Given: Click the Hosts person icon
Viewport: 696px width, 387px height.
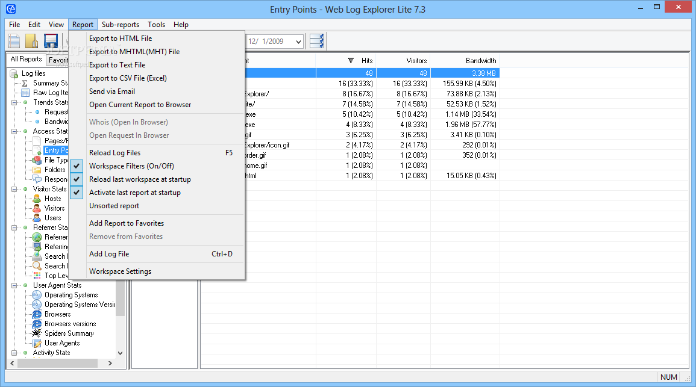Looking at the screenshot, I should click(37, 199).
